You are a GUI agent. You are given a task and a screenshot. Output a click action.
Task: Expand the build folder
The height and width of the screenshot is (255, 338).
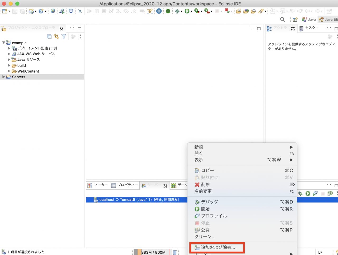click(x=9, y=66)
